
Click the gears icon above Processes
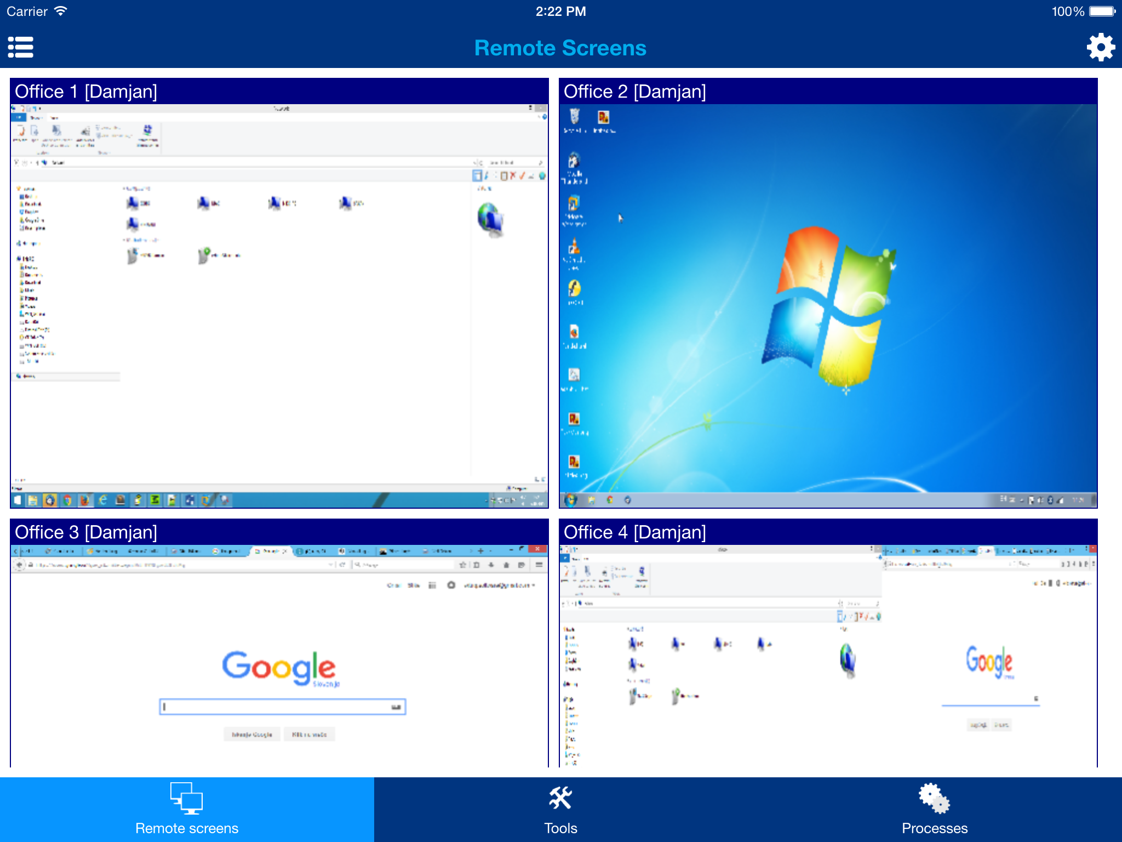coord(935,798)
